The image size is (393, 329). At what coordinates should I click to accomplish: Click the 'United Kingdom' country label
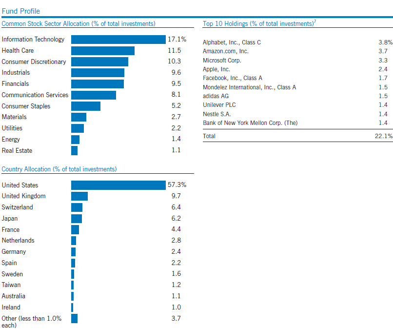(x=24, y=196)
